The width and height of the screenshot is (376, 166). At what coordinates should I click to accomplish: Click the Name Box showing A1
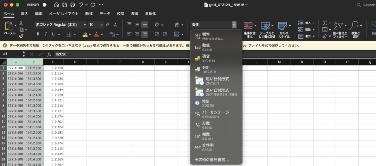coord(12,54)
